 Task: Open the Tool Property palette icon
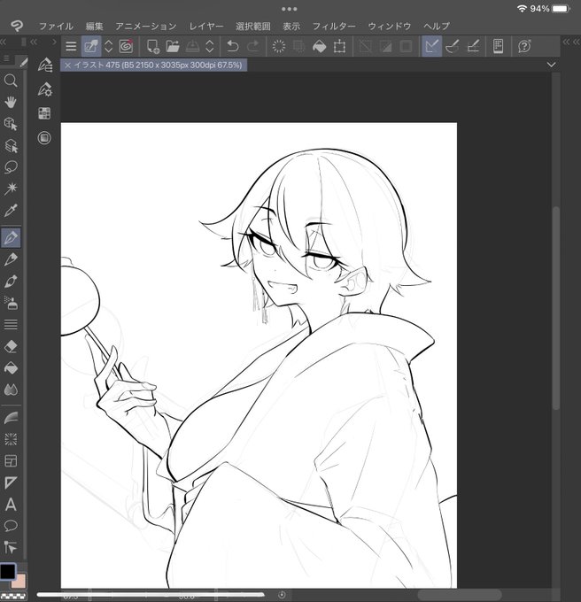tap(45, 89)
